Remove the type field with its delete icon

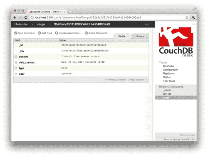(x=16, y=68)
